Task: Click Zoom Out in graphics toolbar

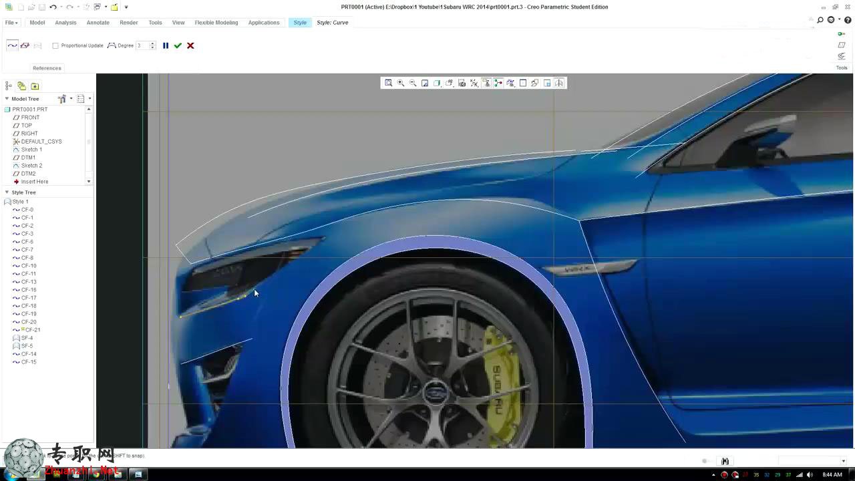Action: point(413,83)
